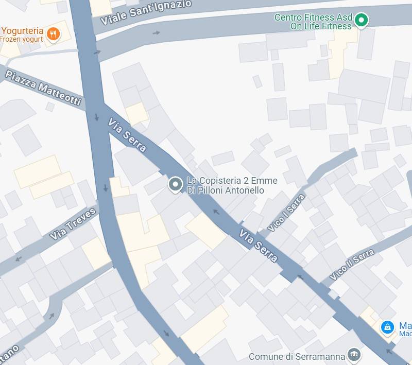This screenshot has height=365, width=412.
Task: Select La Copisteria 2 Emme Di Pilloni Antonello text
Action: pos(232,185)
